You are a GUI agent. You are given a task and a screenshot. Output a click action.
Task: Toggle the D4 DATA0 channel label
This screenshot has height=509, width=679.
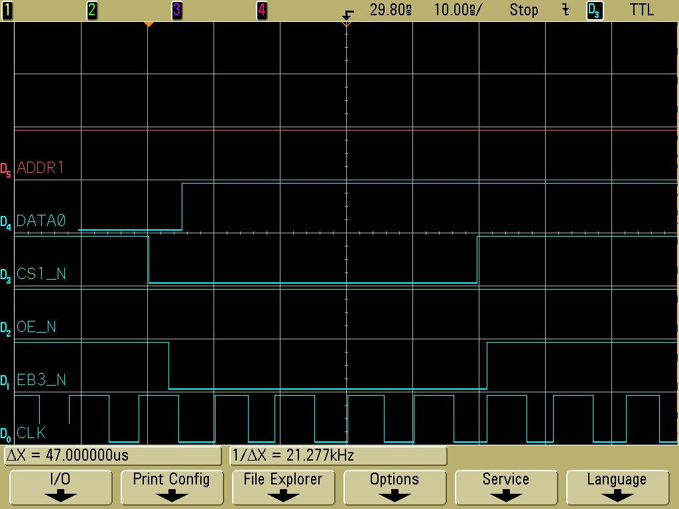(40, 221)
